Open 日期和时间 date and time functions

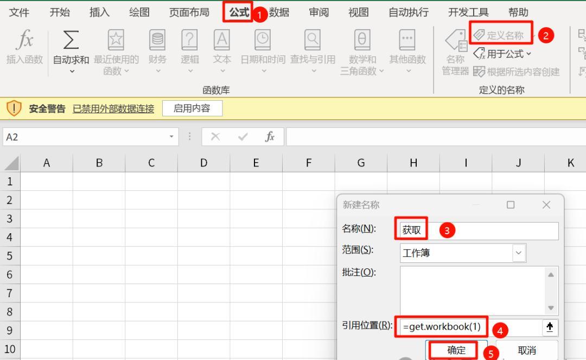[263, 52]
